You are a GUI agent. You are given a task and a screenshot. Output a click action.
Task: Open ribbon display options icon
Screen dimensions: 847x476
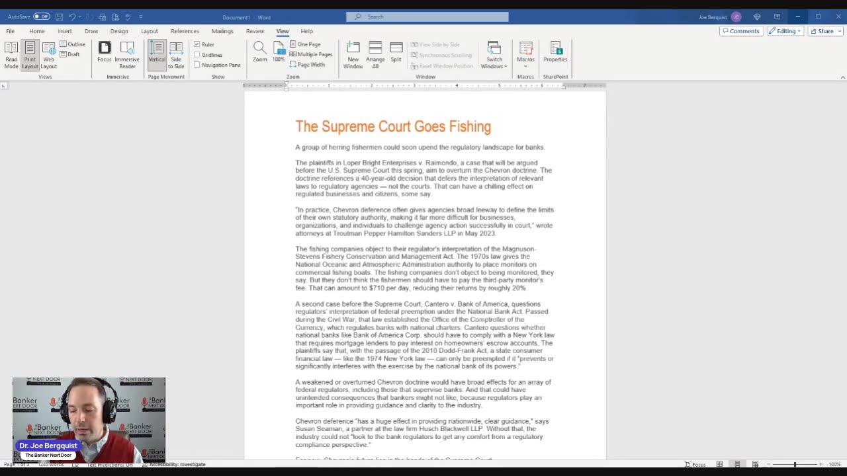pyautogui.click(x=777, y=17)
